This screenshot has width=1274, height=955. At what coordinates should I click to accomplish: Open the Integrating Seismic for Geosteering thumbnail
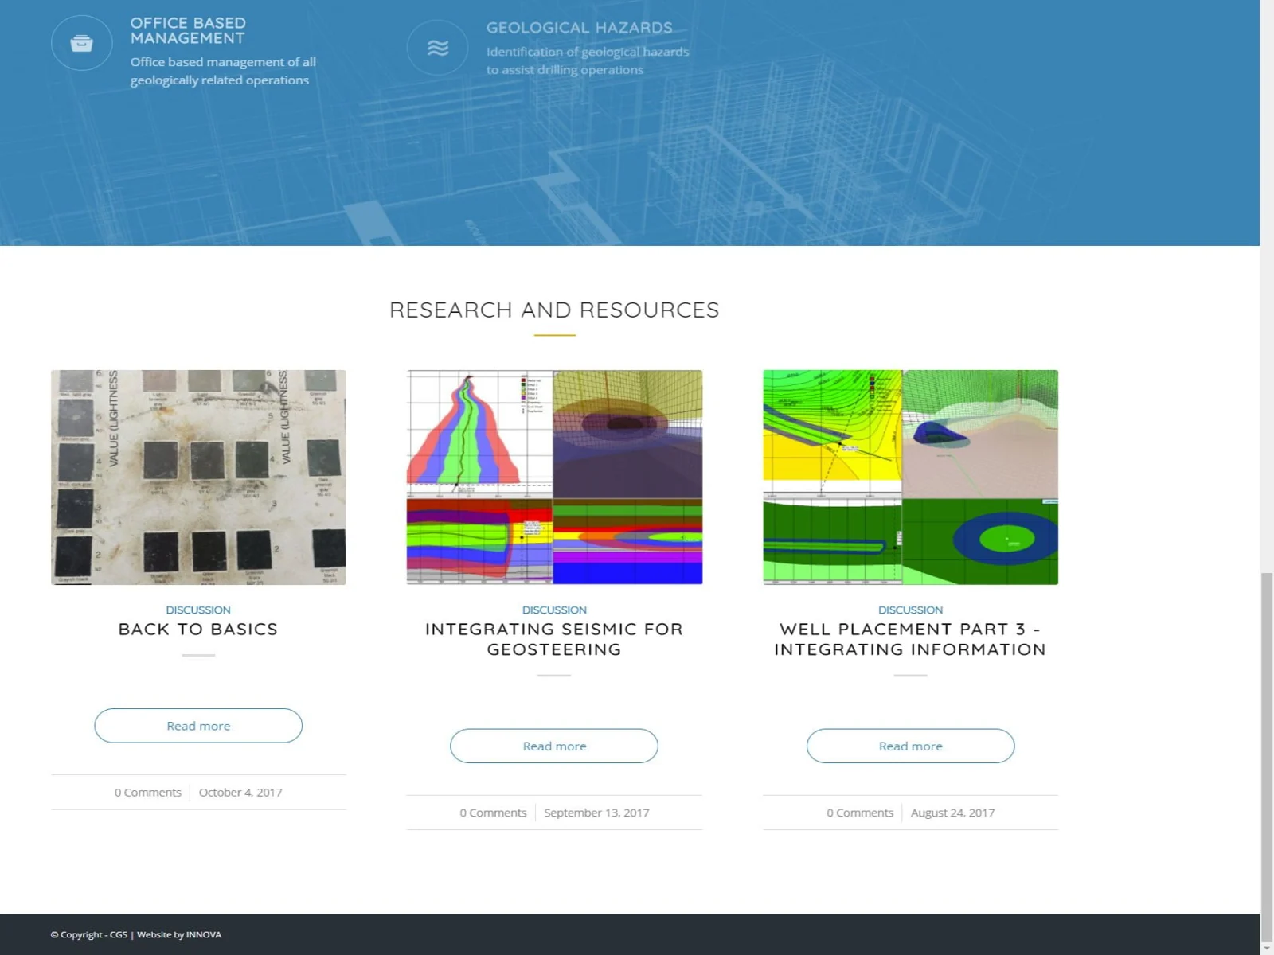coord(554,477)
